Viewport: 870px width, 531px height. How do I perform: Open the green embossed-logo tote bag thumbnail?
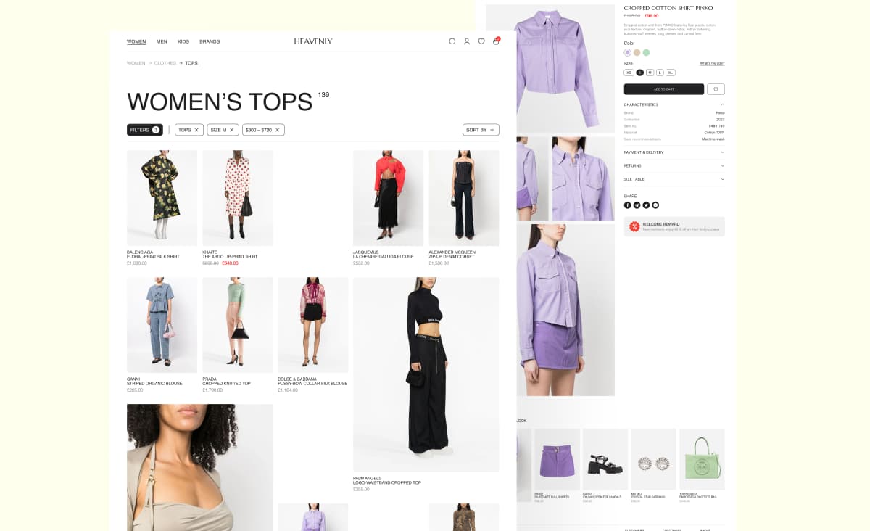point(702,460)
